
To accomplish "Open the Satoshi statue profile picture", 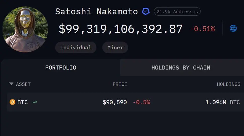I will pyautogui.click(x=25, y=29).
